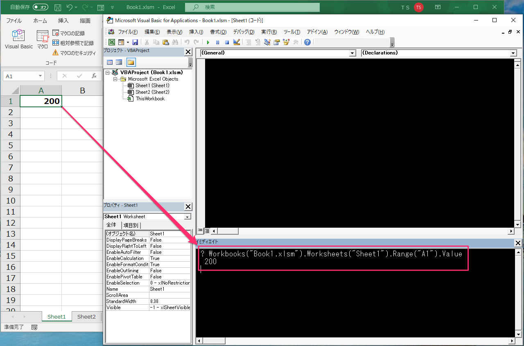Open the (General) object dropdown
Viewport: 524px width, 346px height.
(x=352, y=53)
